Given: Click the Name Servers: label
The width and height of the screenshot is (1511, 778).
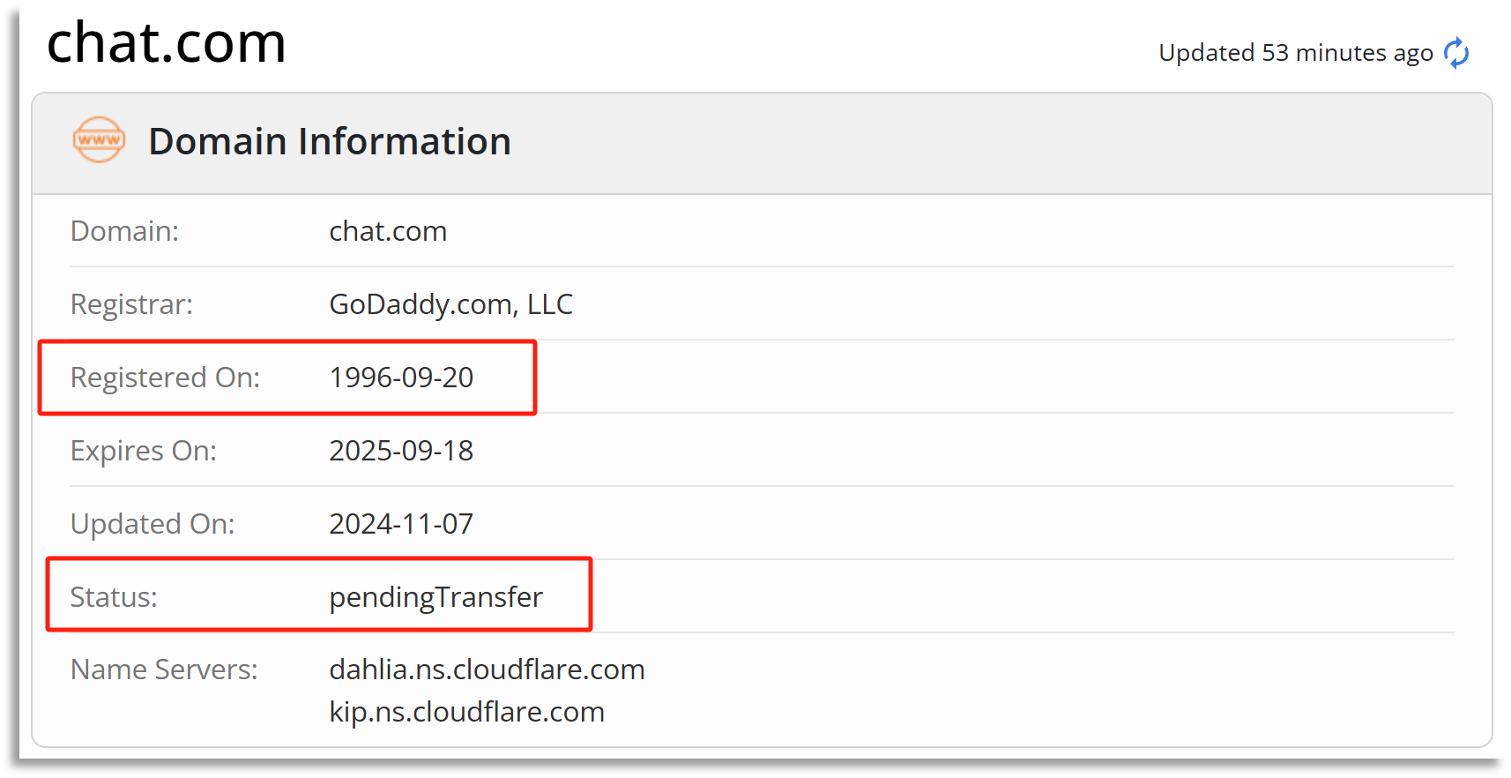Looking at the screenshot, I should pyautogui.click(x=164, y=670).
